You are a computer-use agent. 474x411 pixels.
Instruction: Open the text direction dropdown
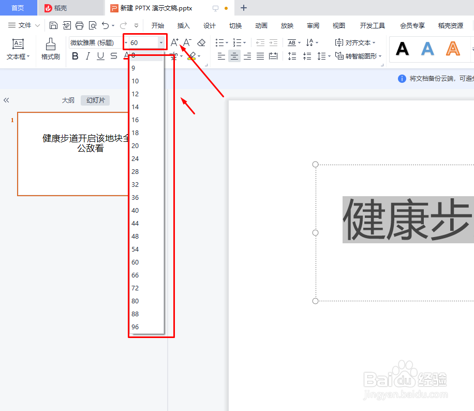[x=312, y=42]
